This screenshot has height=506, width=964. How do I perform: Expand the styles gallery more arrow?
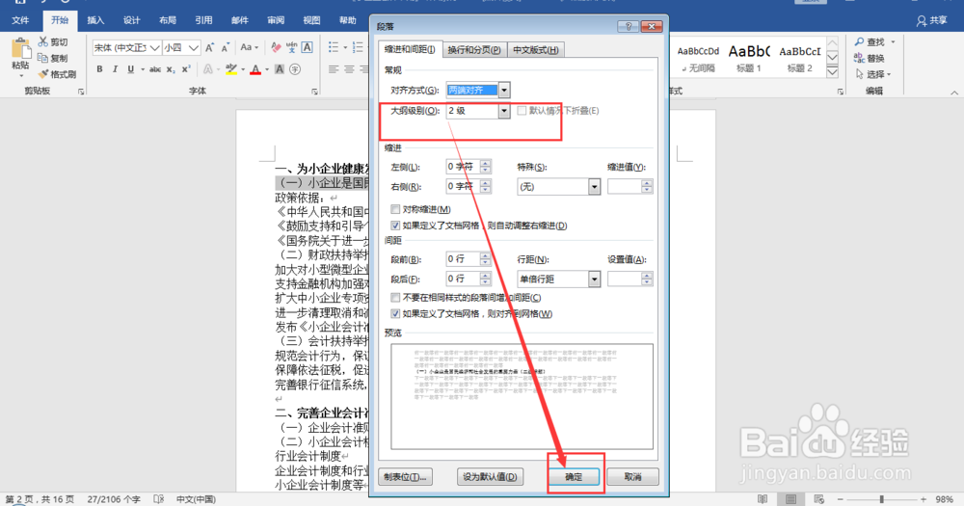[833, 72]
